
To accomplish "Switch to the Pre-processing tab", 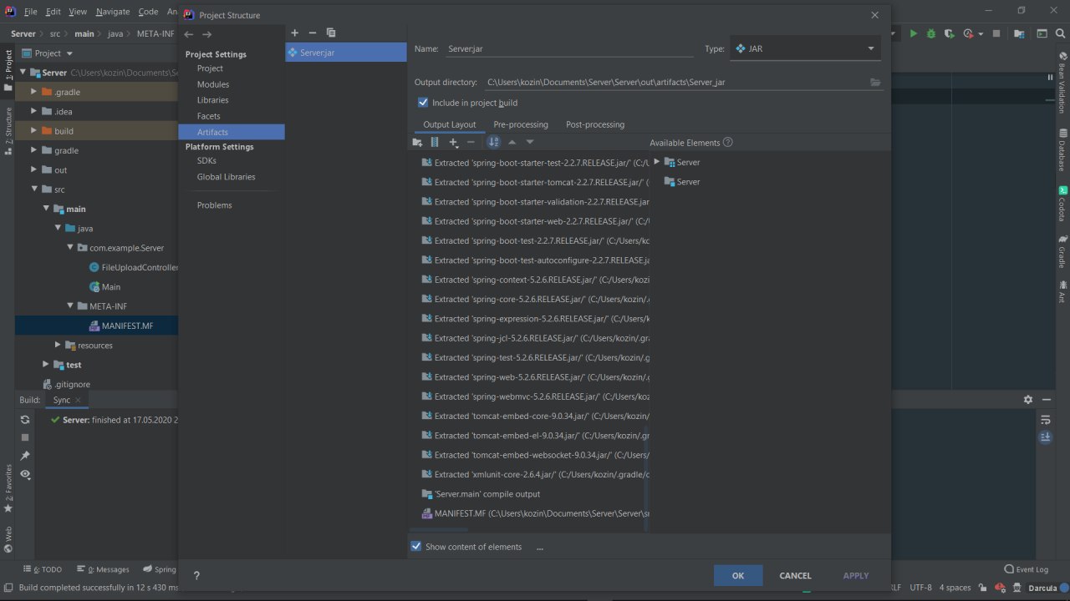I will pyautogui.click(x=521, y=124).
